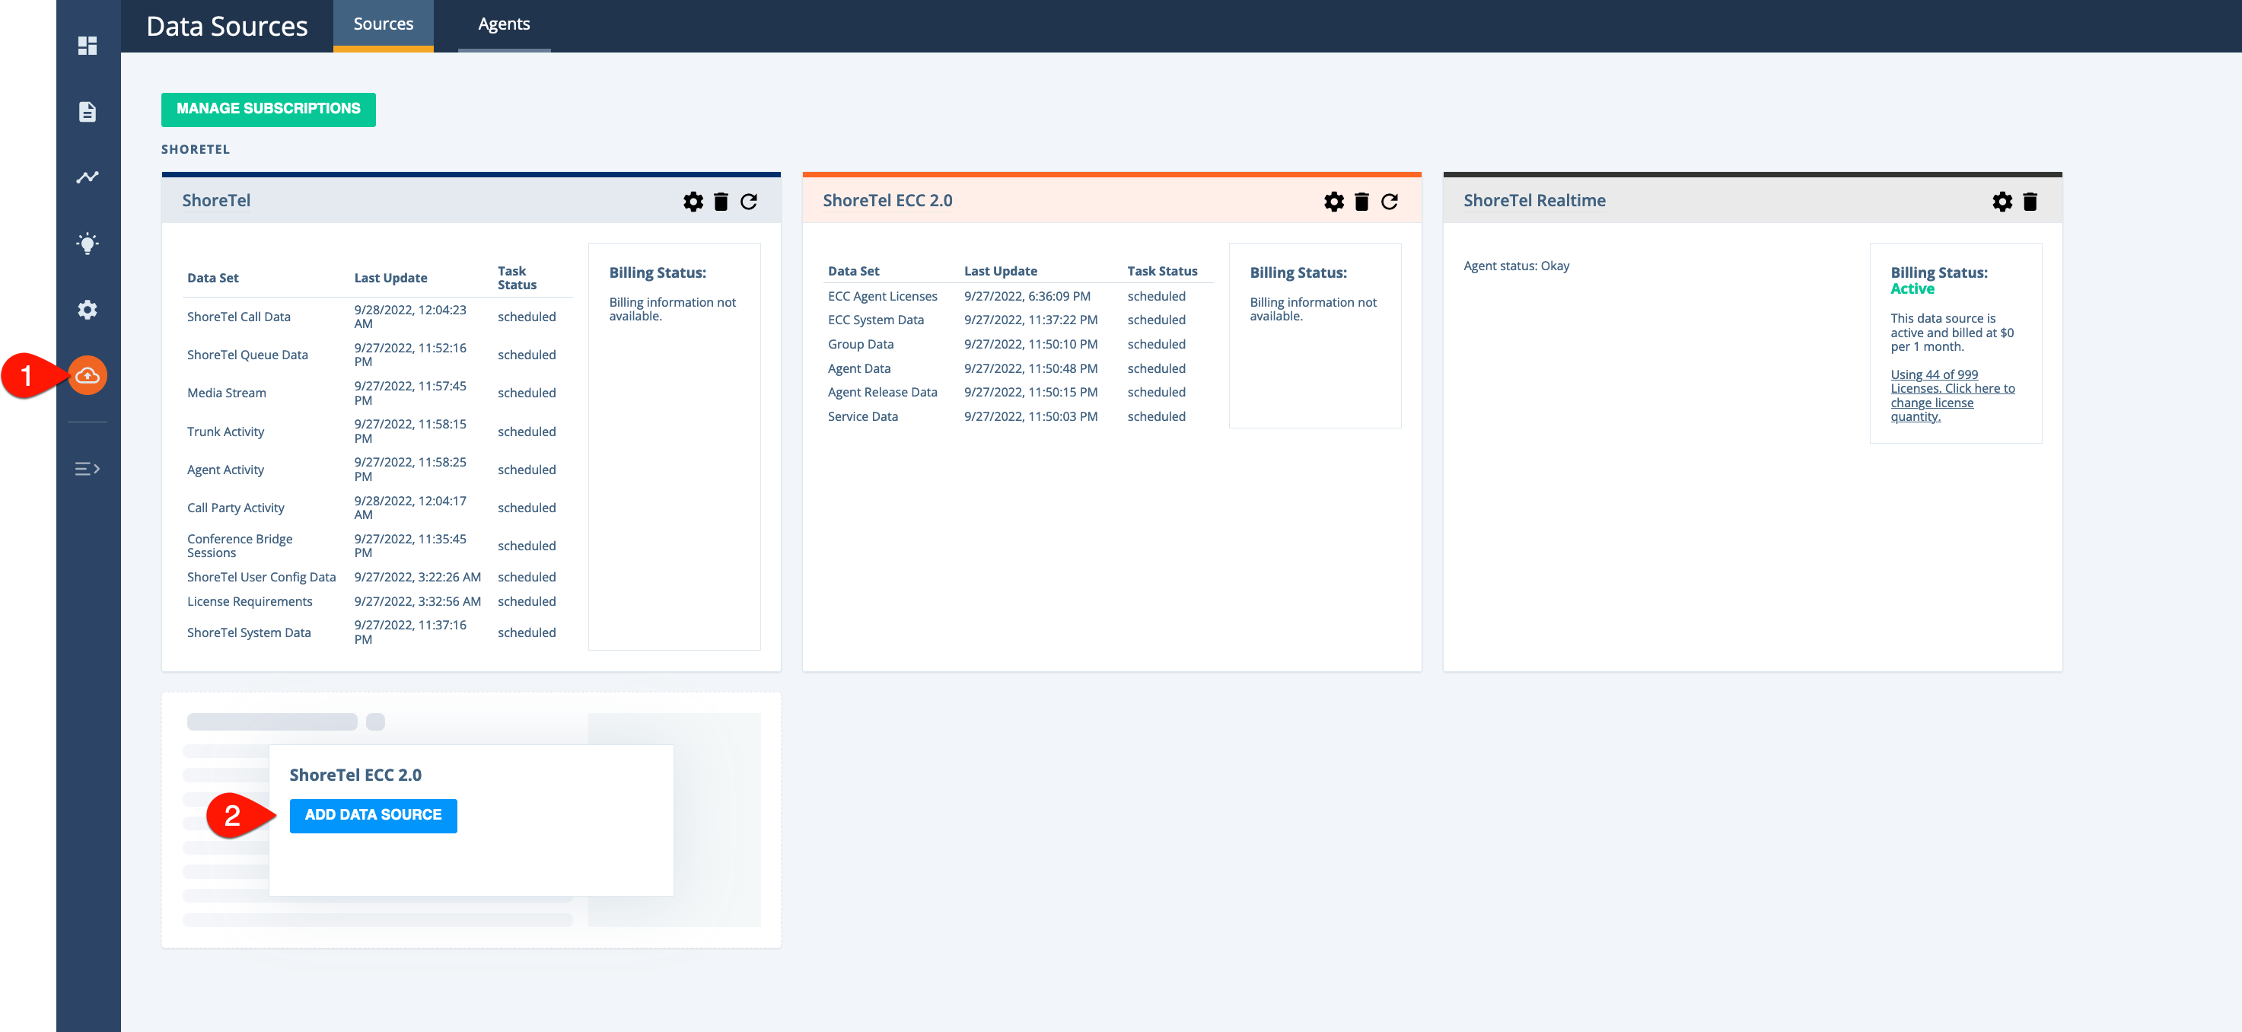Image resolution: width=2242 pixels, height=1032 pixels.
Task: Open the reports document icon in sidebar
Action: pyautogui.click(x=87, y=111)
